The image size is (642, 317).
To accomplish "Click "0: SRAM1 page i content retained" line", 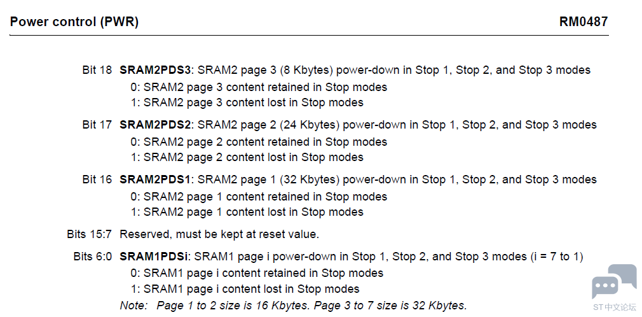I will point(257,273).
